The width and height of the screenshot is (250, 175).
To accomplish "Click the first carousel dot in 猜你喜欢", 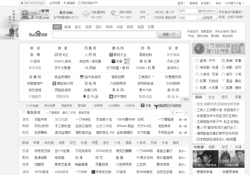I will click(x=177, y=112).
